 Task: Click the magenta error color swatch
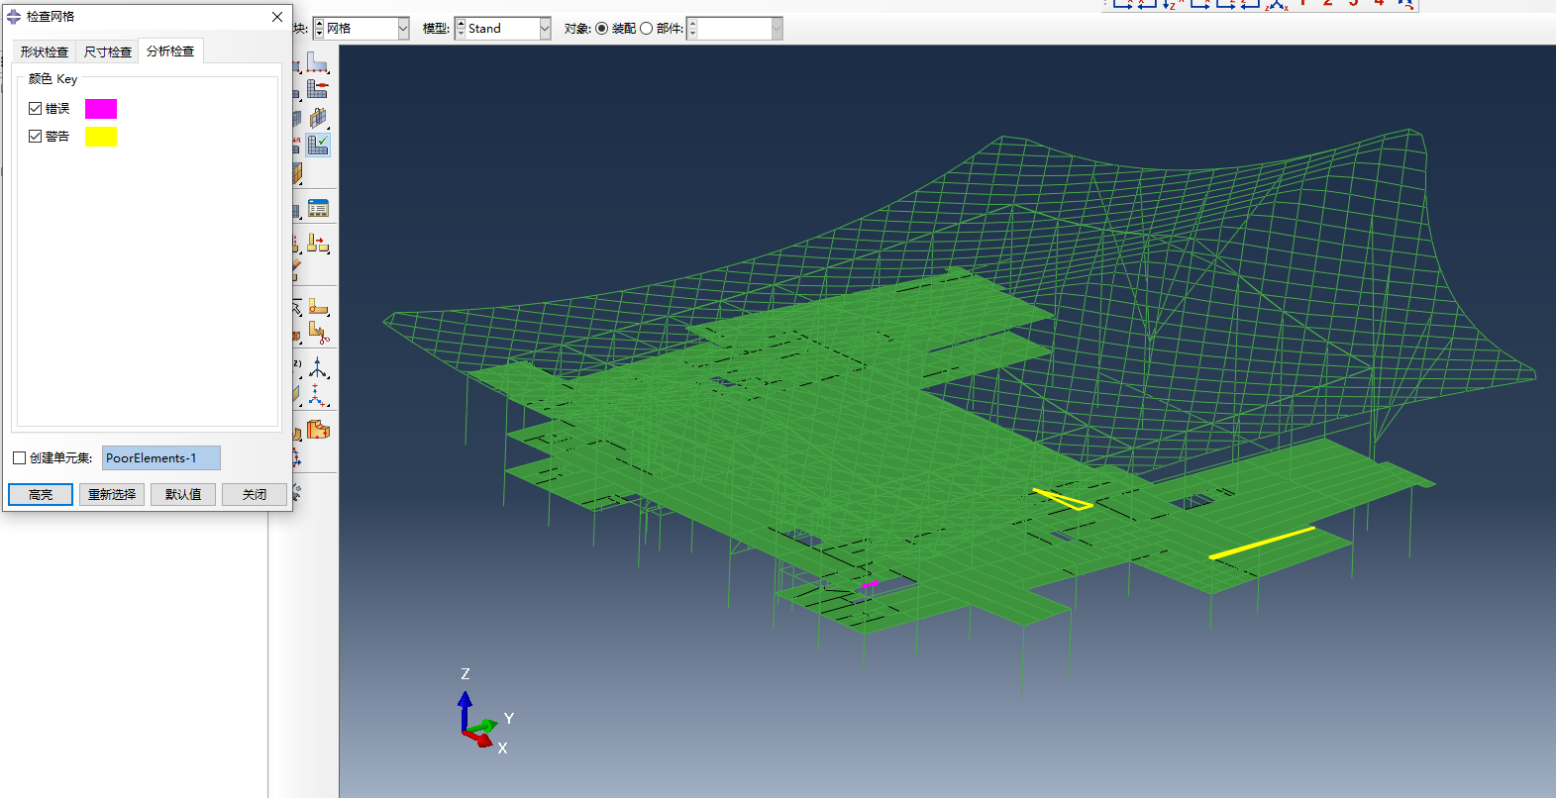[x=101, y=109]
